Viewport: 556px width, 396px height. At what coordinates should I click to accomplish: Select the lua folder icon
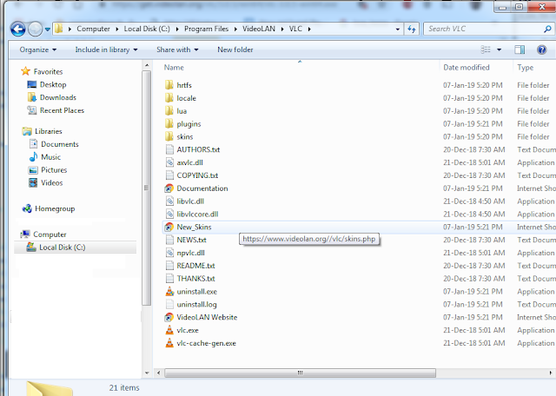pos(169,111)
